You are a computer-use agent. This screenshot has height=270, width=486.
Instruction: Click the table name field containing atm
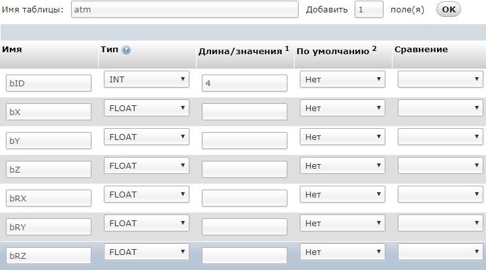coord(185,9)
